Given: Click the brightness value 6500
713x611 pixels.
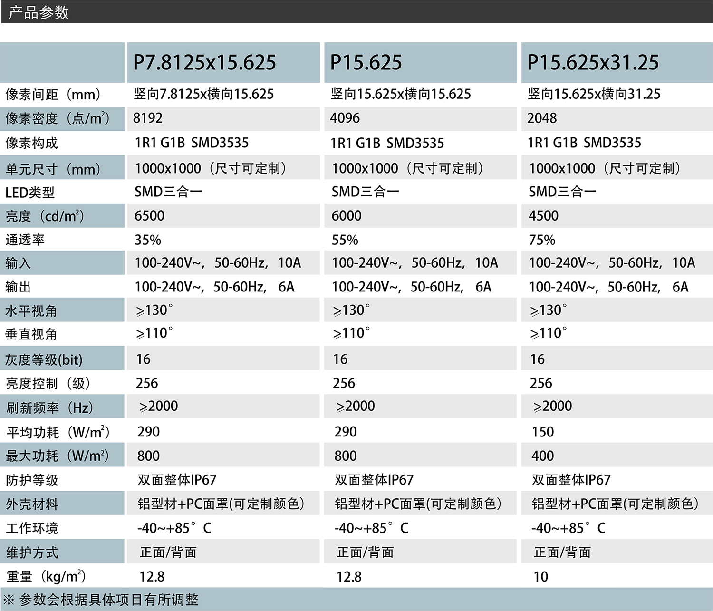Looking at the screenshot, I should pyautogui.click(x=149, y=216).
